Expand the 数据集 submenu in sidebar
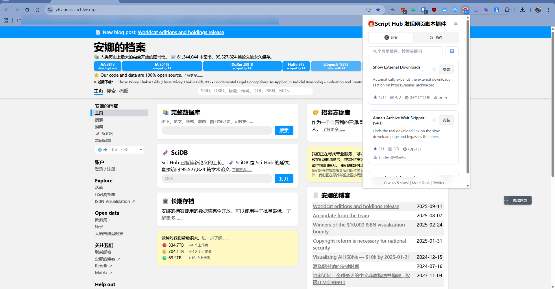This screenshot has width=555, height=289. [x=102, y=220]
